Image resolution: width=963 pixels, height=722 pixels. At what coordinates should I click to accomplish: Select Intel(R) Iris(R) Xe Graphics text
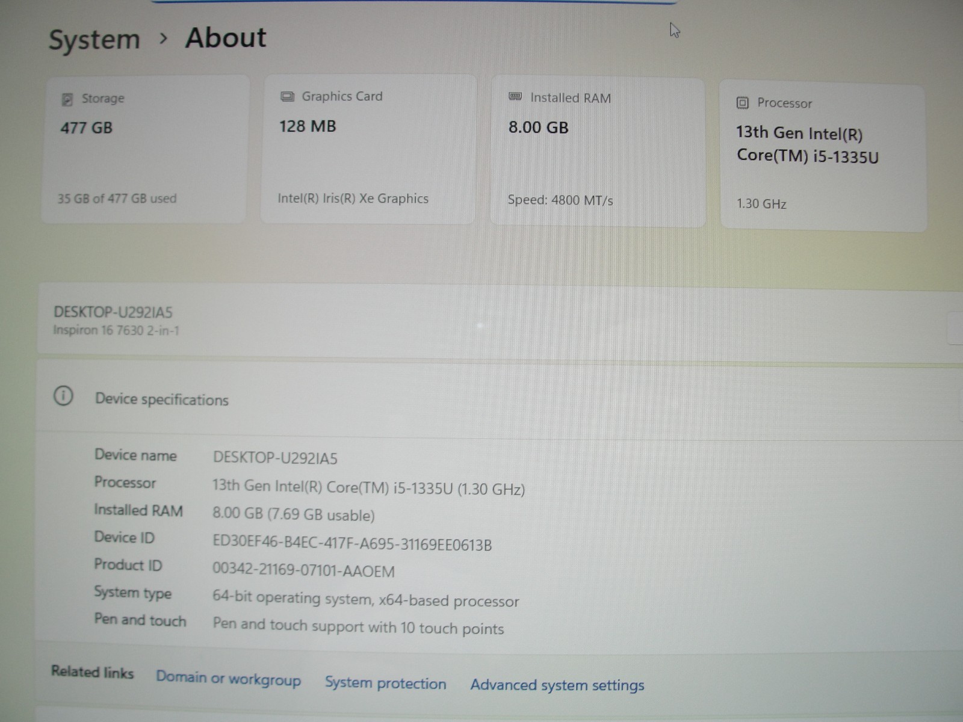(353, 199)
